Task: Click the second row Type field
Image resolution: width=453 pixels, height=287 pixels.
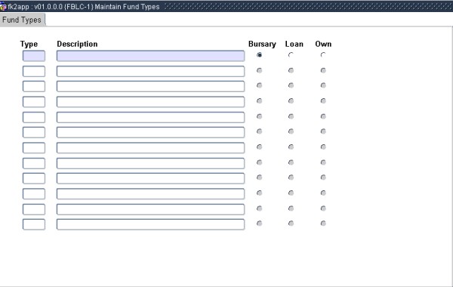Action: pos(34,72)
